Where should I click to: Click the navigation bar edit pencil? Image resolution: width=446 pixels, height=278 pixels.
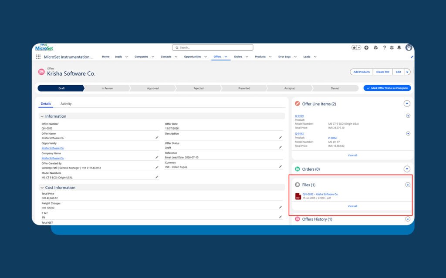pyautogui.click(x=412, y=57)
